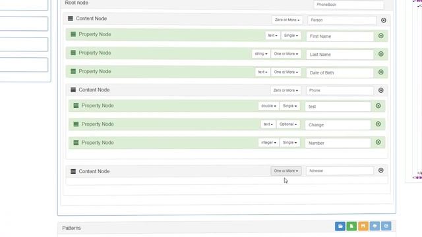422x237 pixels.
Task: Click the circle icon beside Date of Birth
Action: coord(381,72)
